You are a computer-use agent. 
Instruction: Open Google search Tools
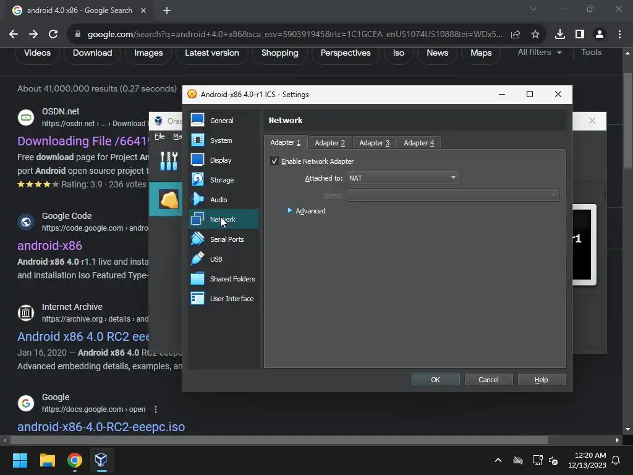(x=591, y=52)
